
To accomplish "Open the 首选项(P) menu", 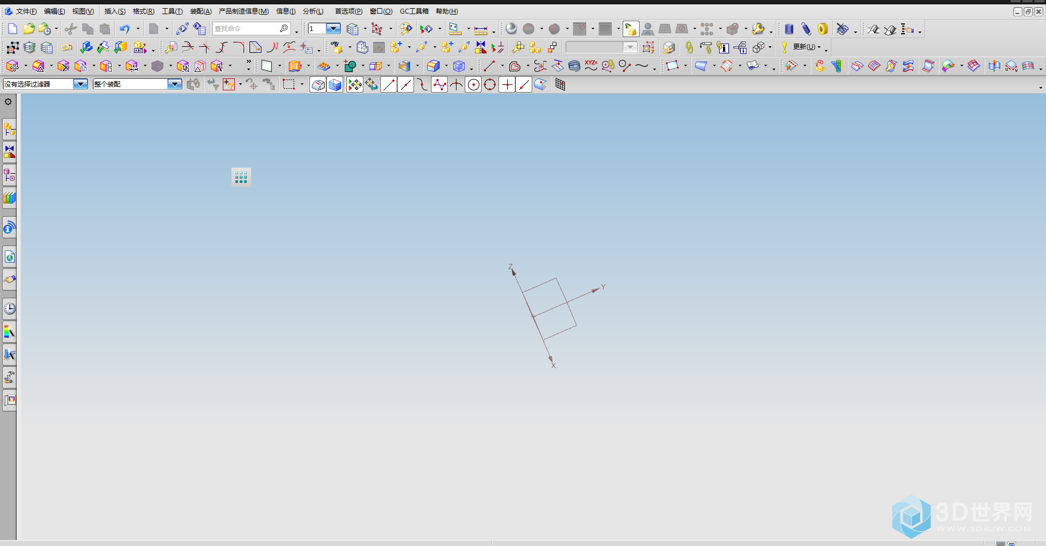I will pos(349,11).
